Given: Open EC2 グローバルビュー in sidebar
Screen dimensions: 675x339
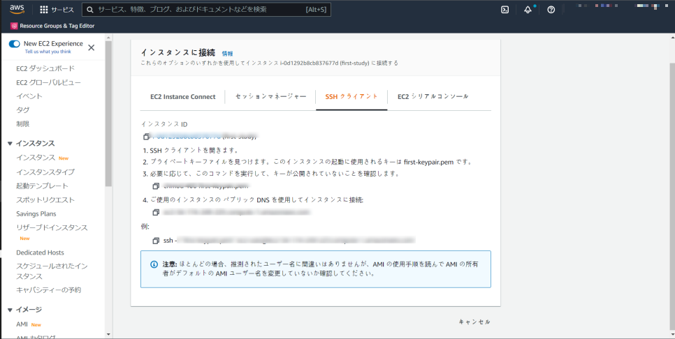Looking at the screenshot, I should coord(48,82).
